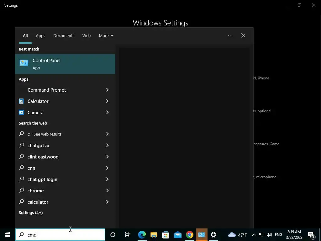321x241 pixels.
Task: Open Task View on the taskbar
Action: 128,235
